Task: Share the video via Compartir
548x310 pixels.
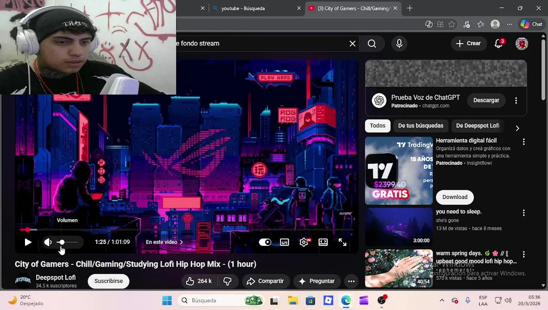Action: (x=265, y=281)
